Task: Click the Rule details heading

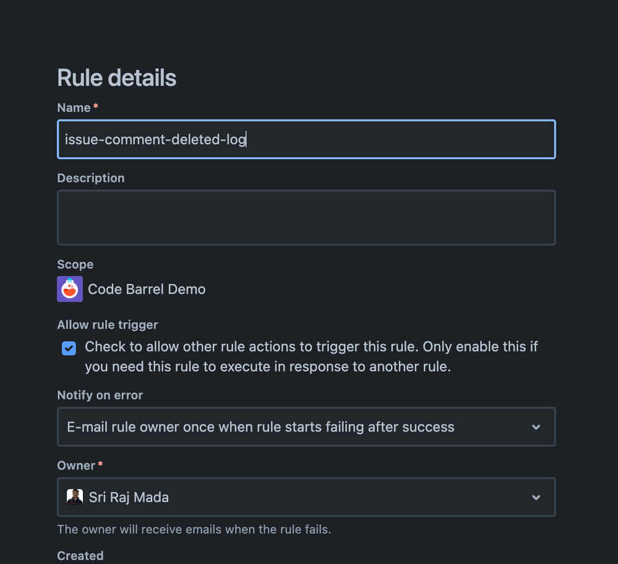Action: pos(117,78)
